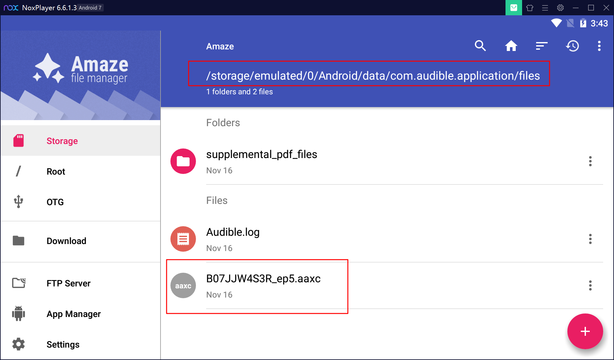Select the aaxc file type icon
614x360 pixels.
click(183, 285)
